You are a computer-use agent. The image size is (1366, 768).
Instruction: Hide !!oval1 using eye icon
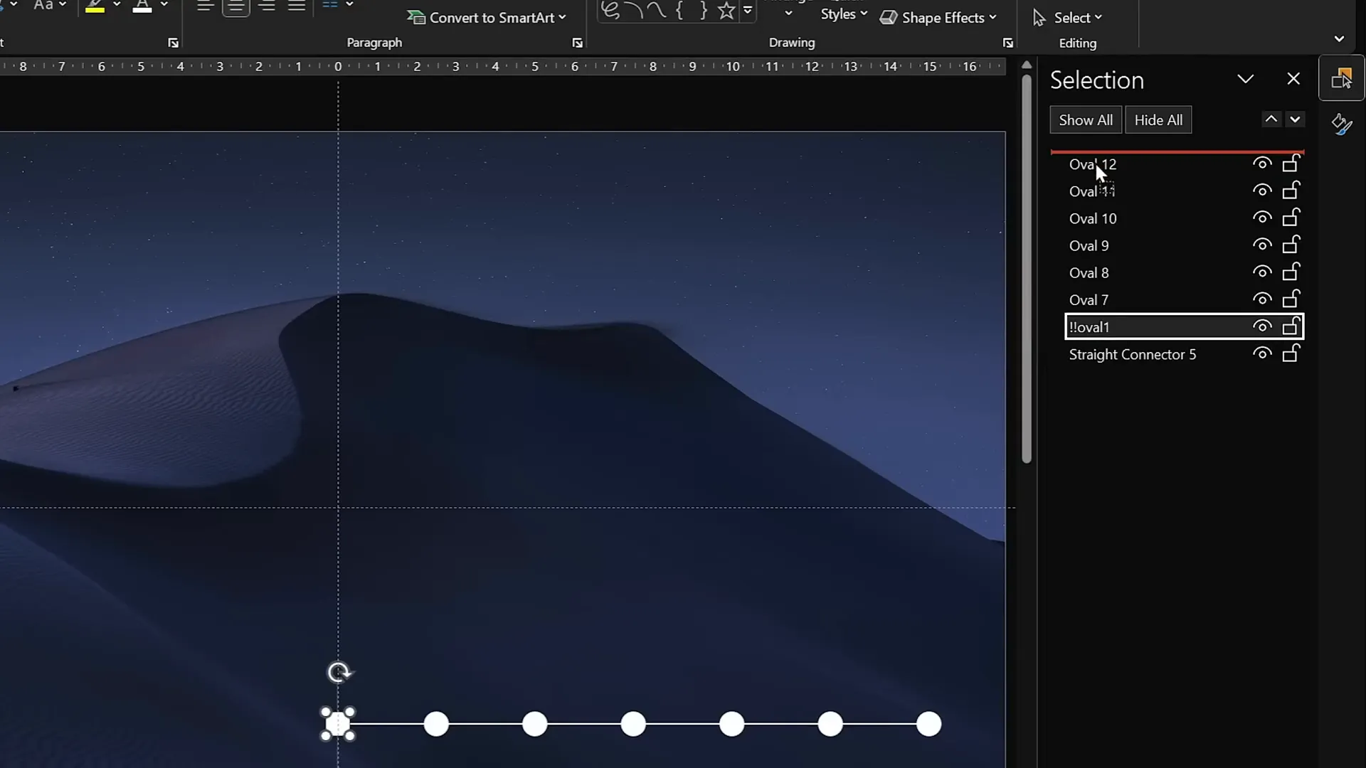(1262, 326)
